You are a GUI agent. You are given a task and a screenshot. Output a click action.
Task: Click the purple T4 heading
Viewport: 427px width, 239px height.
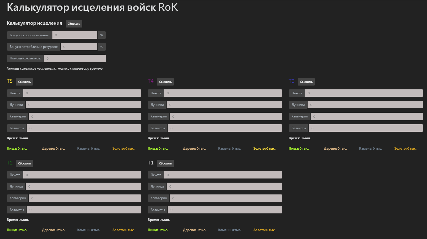pyautogui.click(x=151, y=81)
